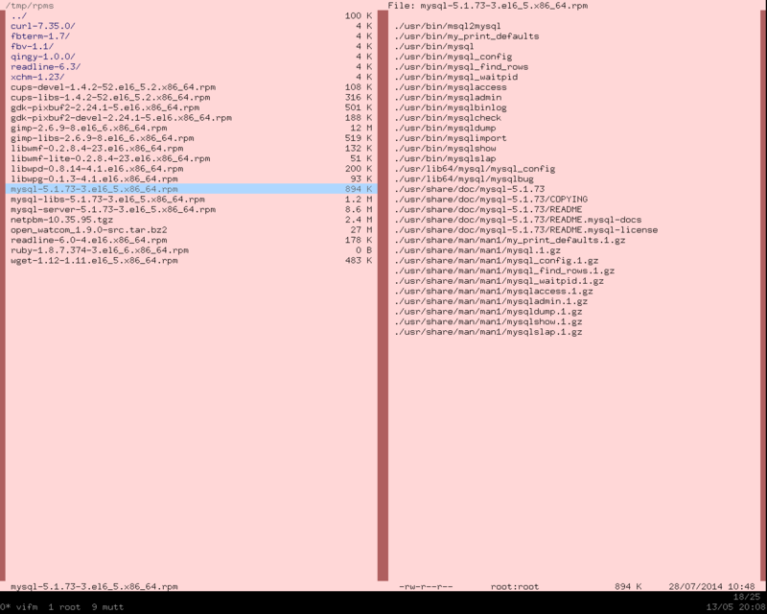767x614 pixels.
Task: Select gimp-2.6.9-8.el6_6.x86_64.rpm file
Action: [191, 128]
